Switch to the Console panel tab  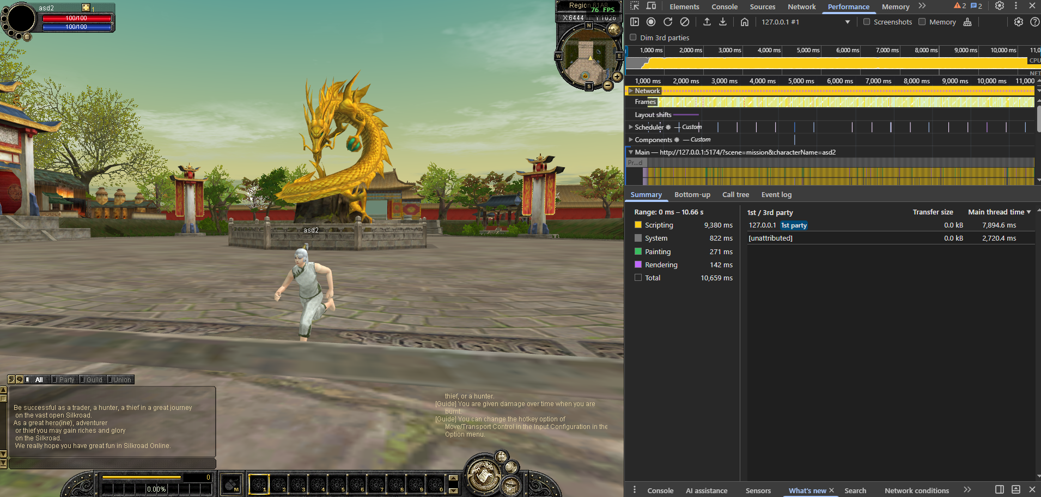point(725,7)
